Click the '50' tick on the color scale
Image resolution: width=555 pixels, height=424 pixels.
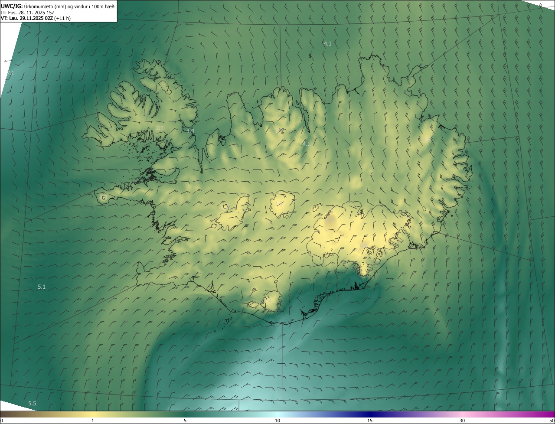click(552, 421)
